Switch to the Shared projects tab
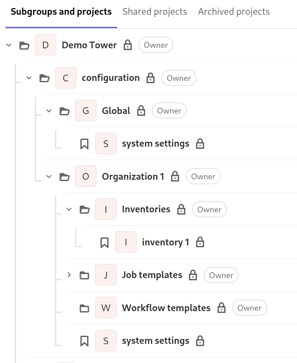 pyautogui.click(x=155, y=12)
